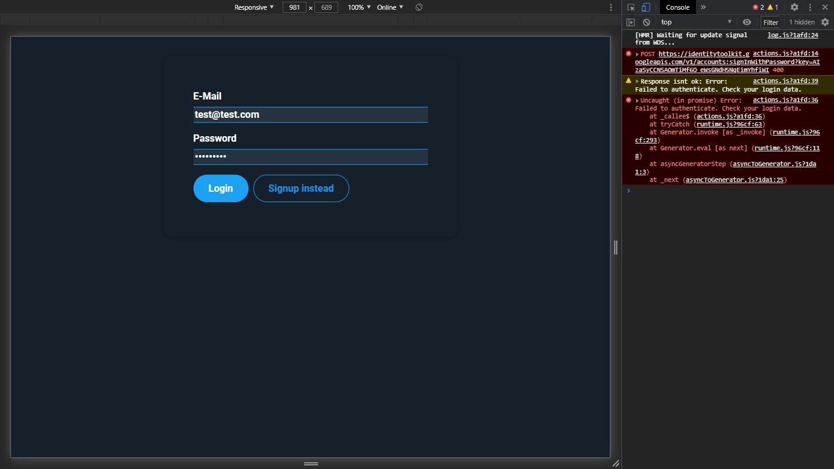Click the corner viewport resize handle
This screenshot has width=834, height=469.
tap(615, 464)
